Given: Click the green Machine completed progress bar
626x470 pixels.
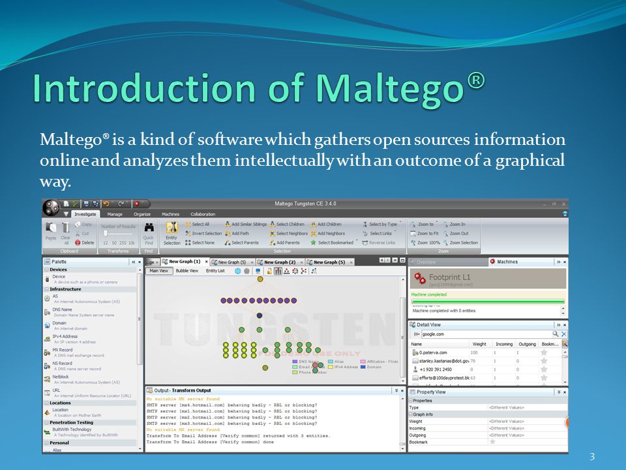Looking at the screenshot, I should coord(488,302).
